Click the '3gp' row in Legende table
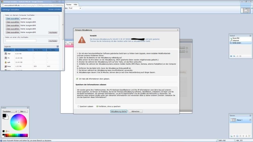Viewport: 253px width, 142px height. click(x=31, y=54)
